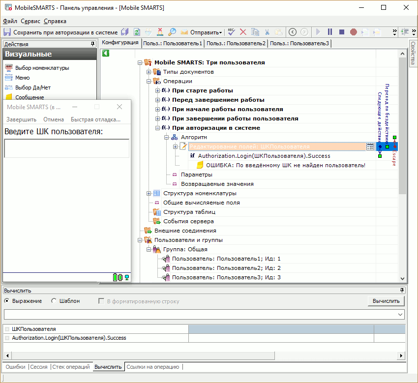The width and height of the screenshot is (418, 383).
Task: Click the Вычислить button
Action: click(386, 301)
